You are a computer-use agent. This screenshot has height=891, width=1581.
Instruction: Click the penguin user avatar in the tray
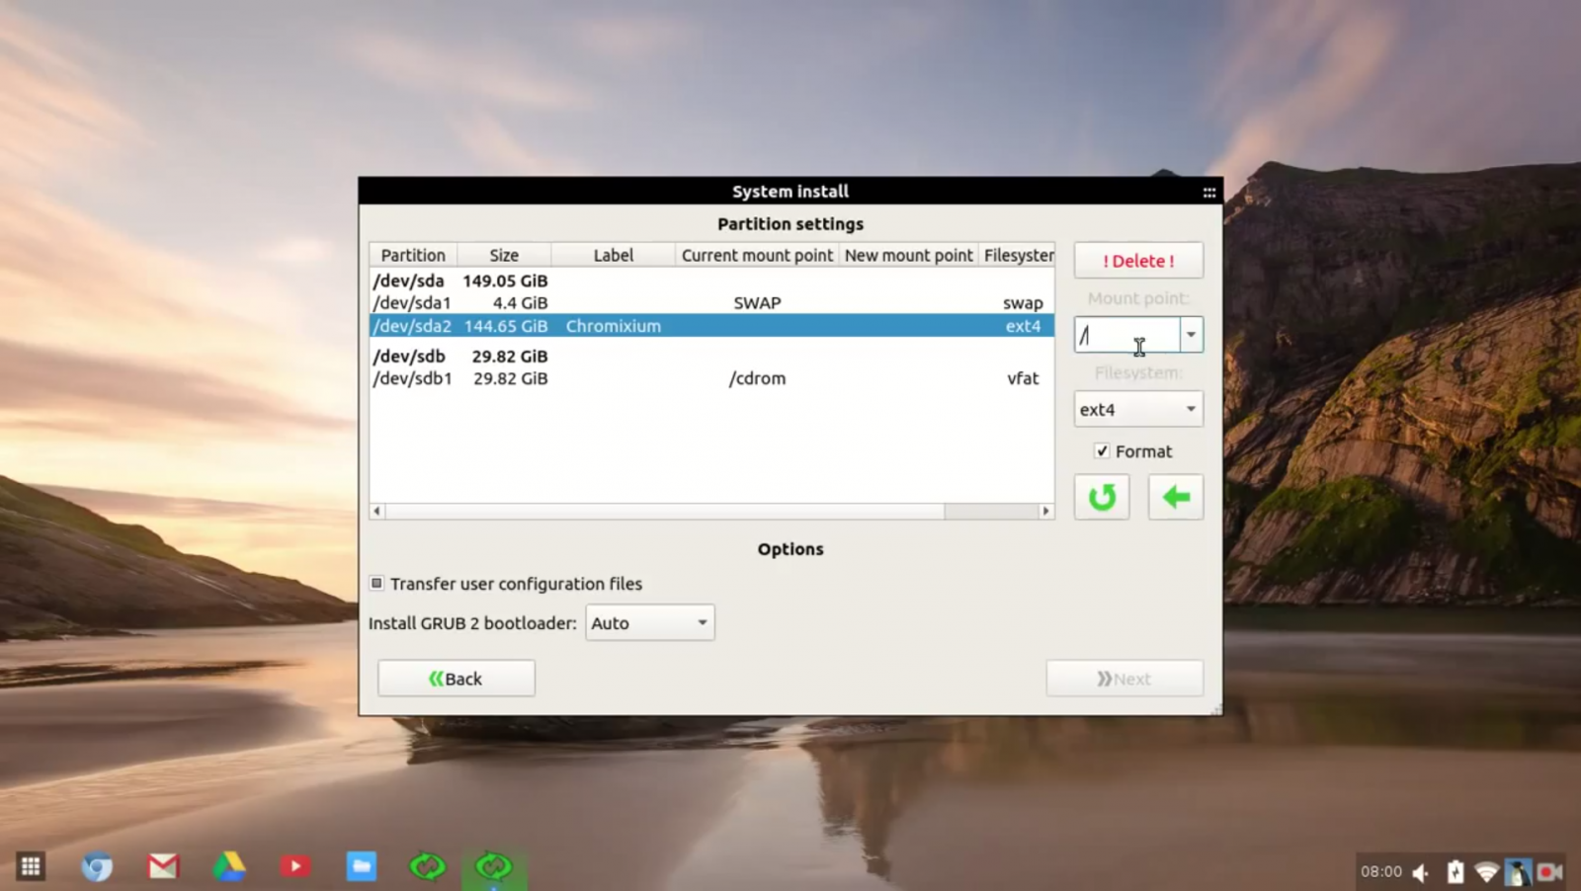click(x=1517, y=871)
